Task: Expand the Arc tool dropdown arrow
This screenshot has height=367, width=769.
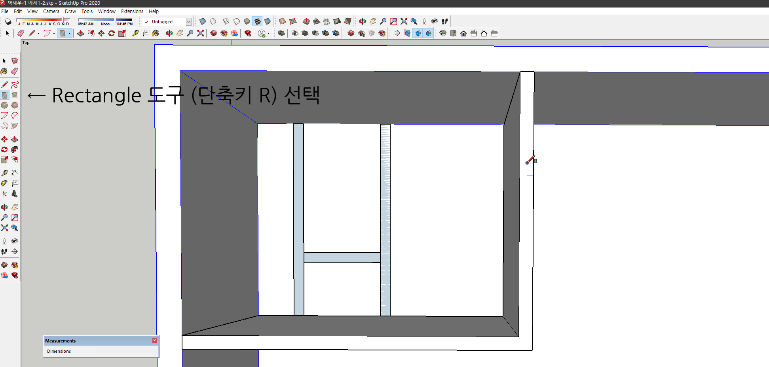Action: [53, 33]
